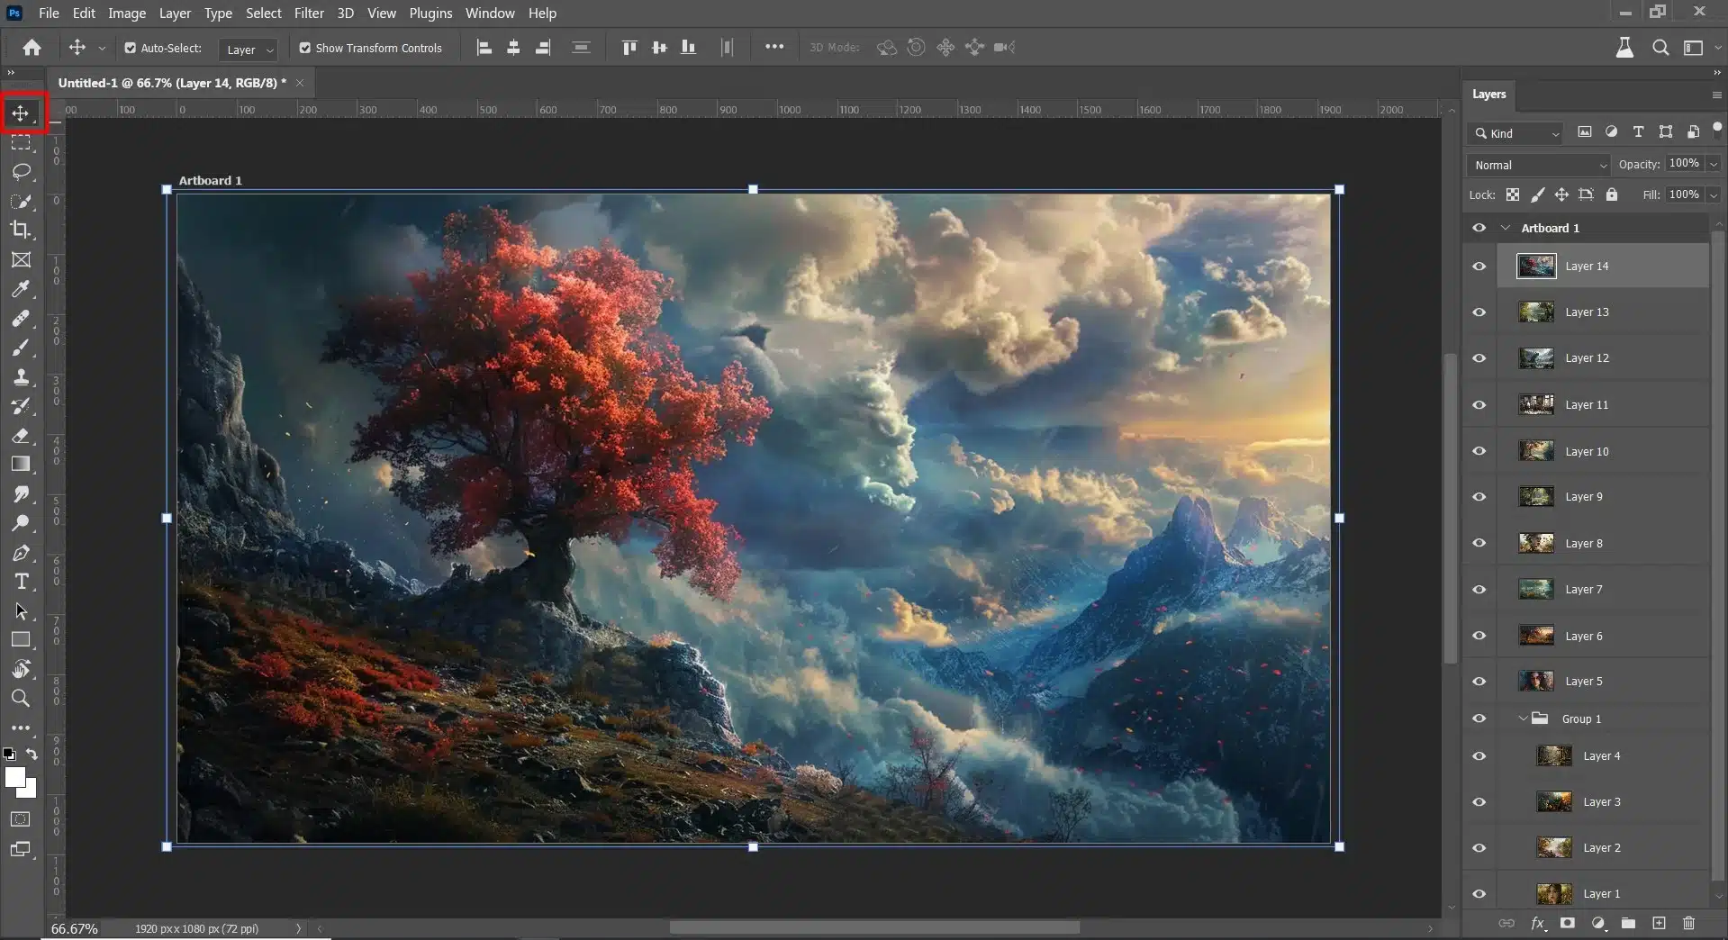Screen dimensions: 1728x940
Task: Toggle Show Transform Controls checkbox
Action: click(x=304, y=48)
